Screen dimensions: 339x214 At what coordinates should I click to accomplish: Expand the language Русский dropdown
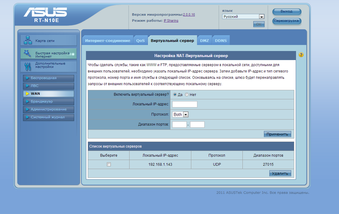pos(243,17)
